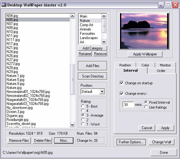Enable the Change on startup checkbox
Image resolution: width=180 pixels, height=159 pixels.
tap(122, 83)
